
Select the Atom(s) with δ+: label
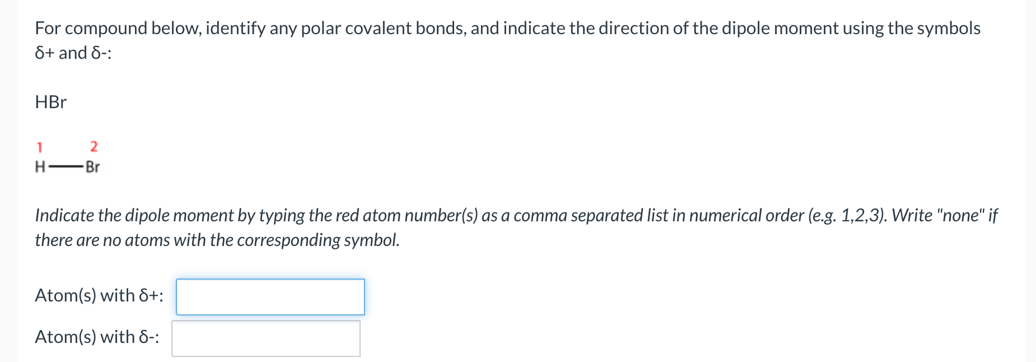pyautogui.click(x=99, y=295)
